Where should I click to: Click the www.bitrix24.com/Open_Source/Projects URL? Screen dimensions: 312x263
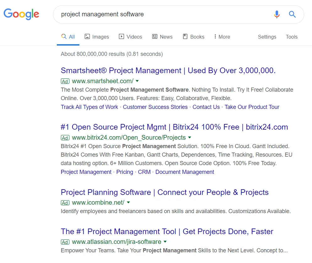point(129,137)
